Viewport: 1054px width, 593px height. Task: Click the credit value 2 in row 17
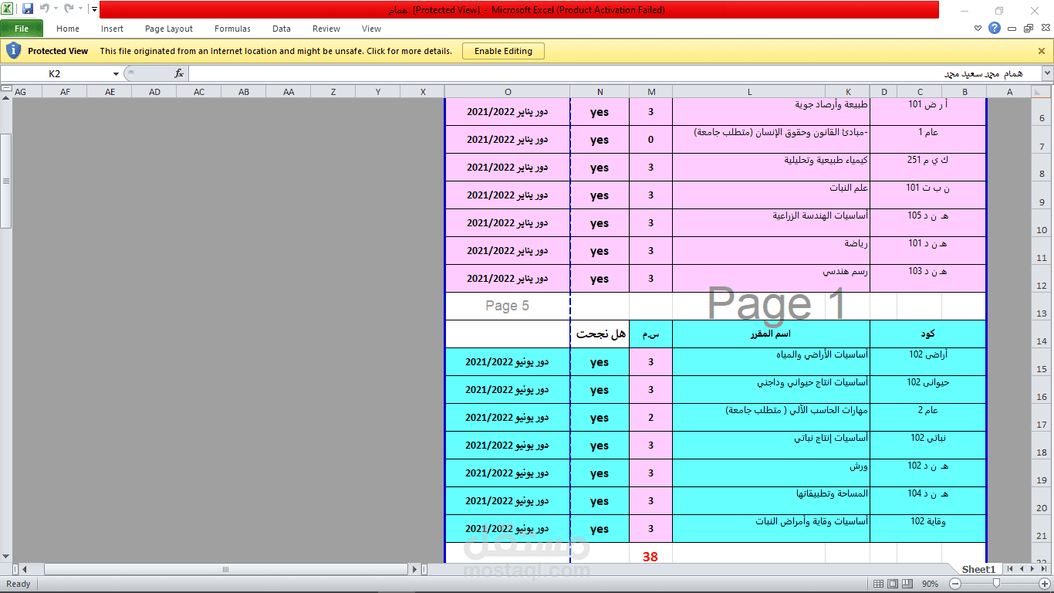click(650, 418)
